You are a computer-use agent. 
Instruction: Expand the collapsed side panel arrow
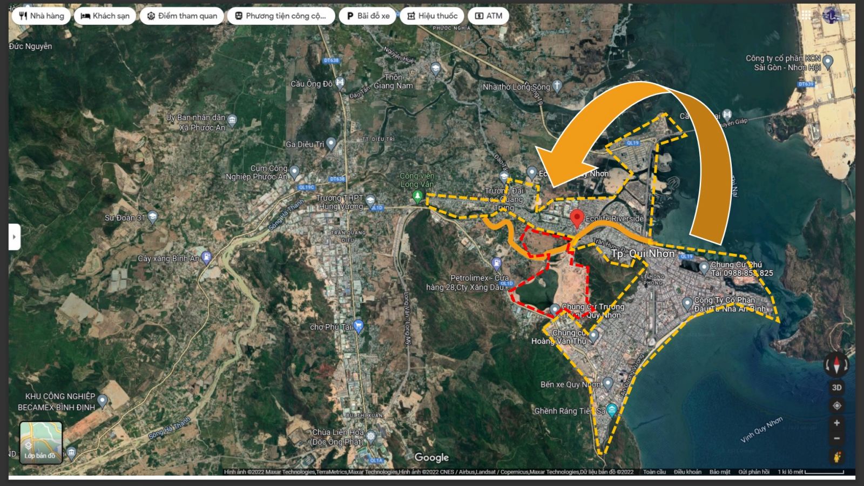click(14, 237)
